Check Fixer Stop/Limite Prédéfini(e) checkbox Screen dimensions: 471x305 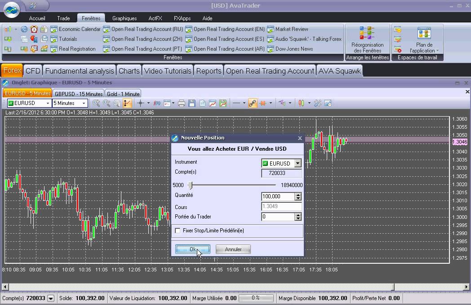pos(178,231)
